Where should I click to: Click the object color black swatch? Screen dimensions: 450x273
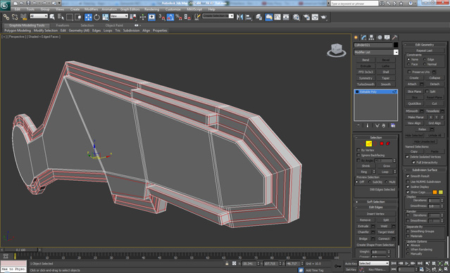(396, 45)
